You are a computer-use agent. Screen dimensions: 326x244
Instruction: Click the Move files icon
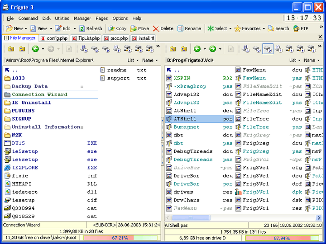[x=140, y=28]
